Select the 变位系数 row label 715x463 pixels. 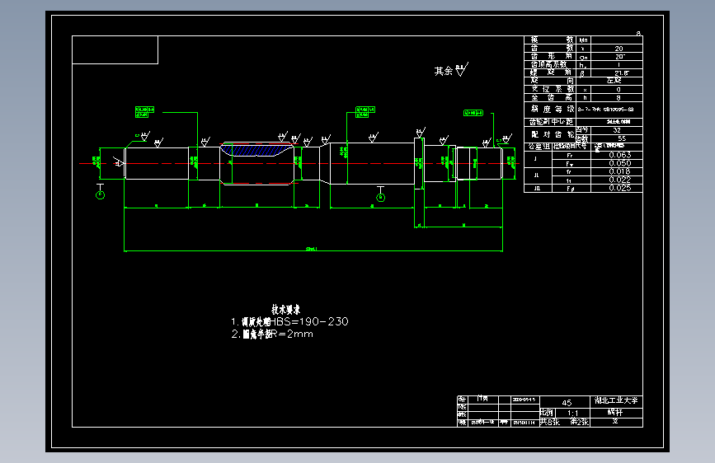pyautogui.click(x=552, y=89)
